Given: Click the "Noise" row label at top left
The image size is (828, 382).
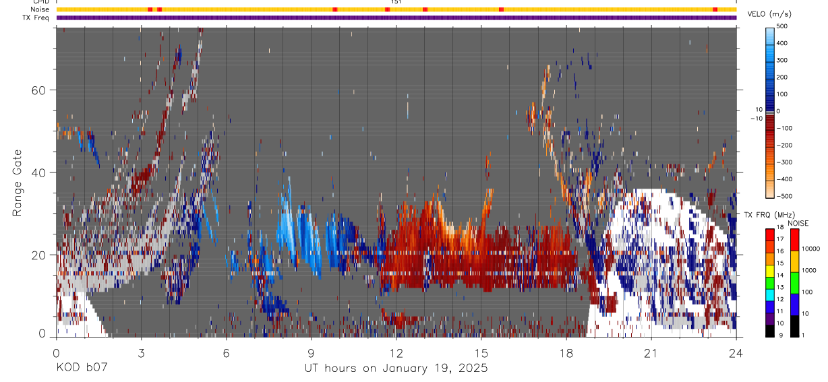Looking at the screenshot, I should [x=40, y=9].
